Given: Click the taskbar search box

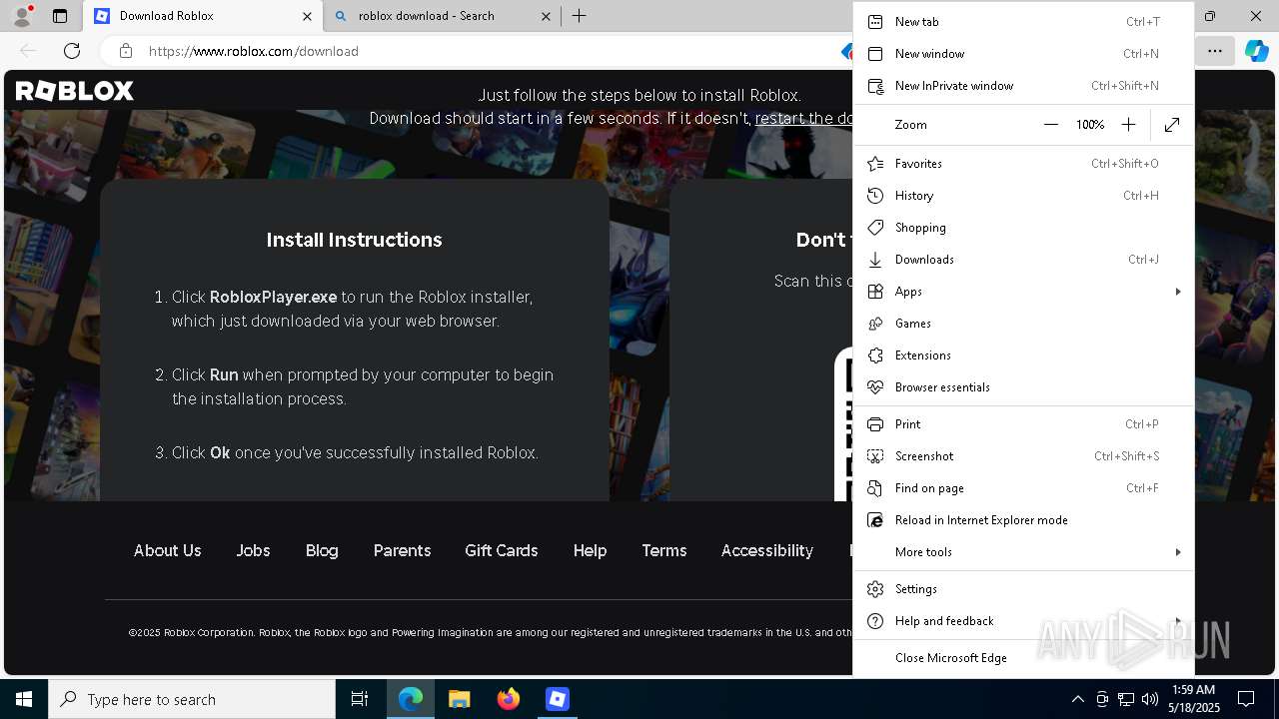Looking at the screenshot, I should pos(192,699).
